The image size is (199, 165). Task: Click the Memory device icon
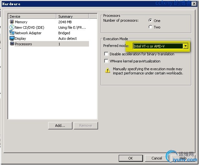click(12, 22)
